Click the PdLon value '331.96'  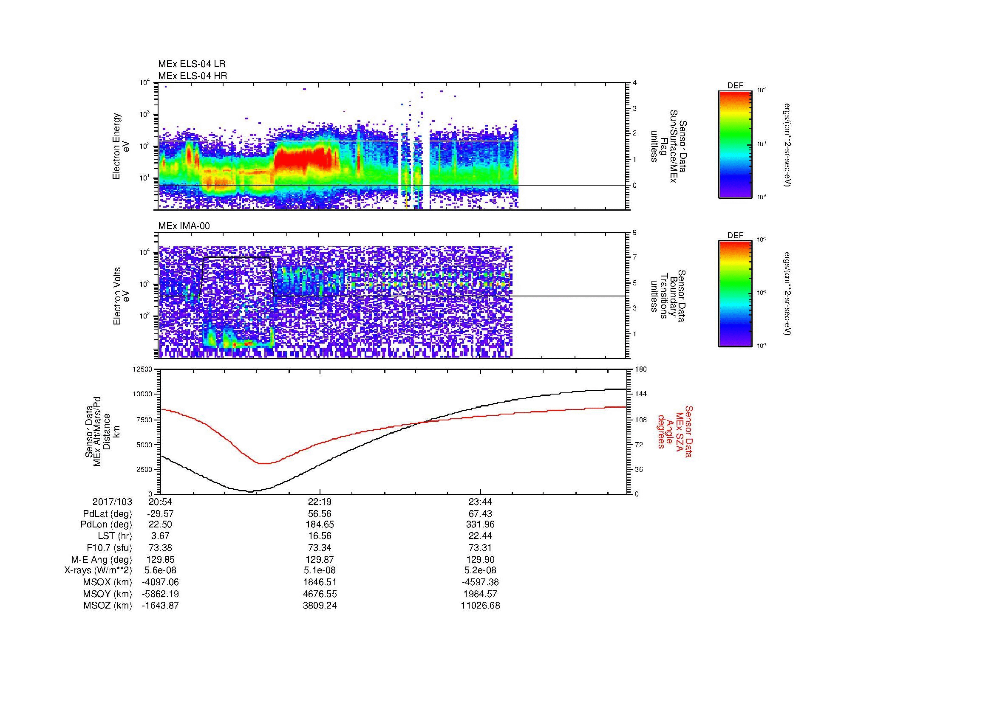pyautogui.click(x=481, y=524)
